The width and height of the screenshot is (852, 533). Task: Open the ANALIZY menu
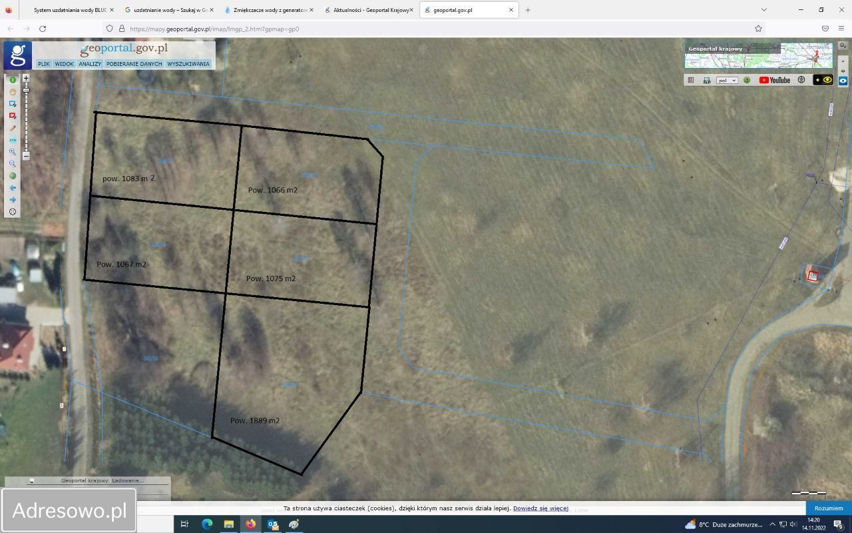pyautogui.click(x=90, y=64)
